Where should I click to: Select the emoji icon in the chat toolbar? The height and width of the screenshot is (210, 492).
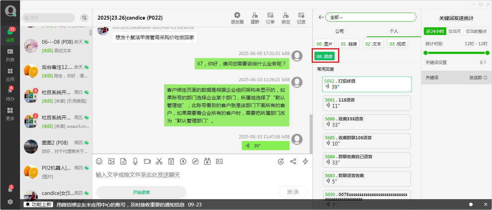[x=99, y=161]
